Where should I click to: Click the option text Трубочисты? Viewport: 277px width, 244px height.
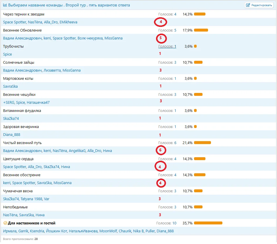13,46
